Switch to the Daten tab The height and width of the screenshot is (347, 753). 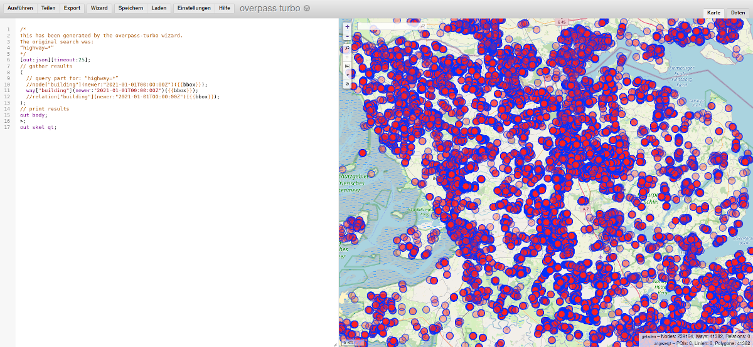coord(737,13)
